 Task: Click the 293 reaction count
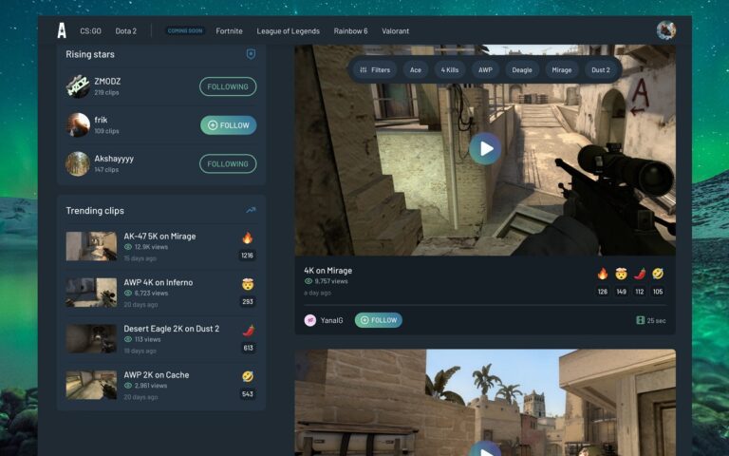[248, 301]
